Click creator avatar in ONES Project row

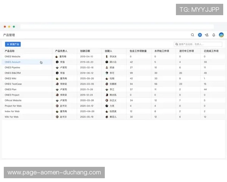[107, 95]
